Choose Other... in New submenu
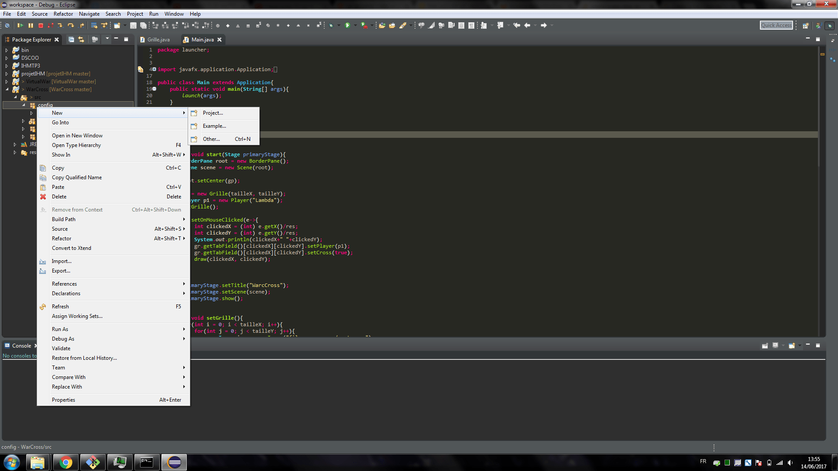 point(211,139)
